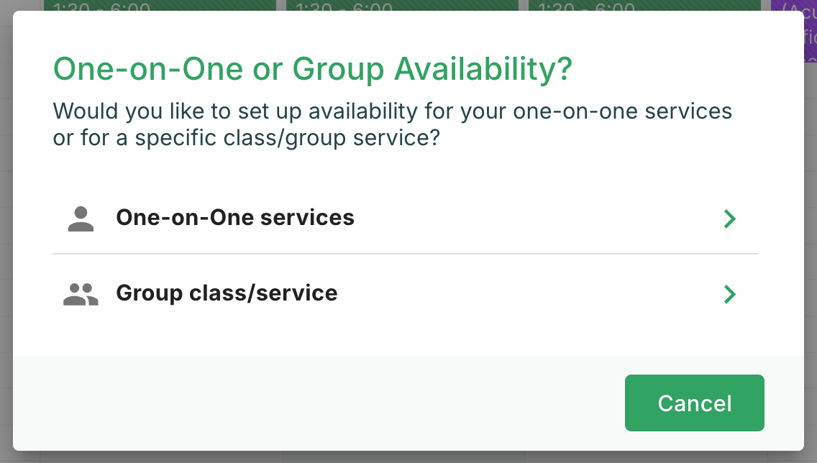Viewport: 817px width, 463px height.
Task: Click the One-on-One or Group Availability heading
Action: (313, 70)
